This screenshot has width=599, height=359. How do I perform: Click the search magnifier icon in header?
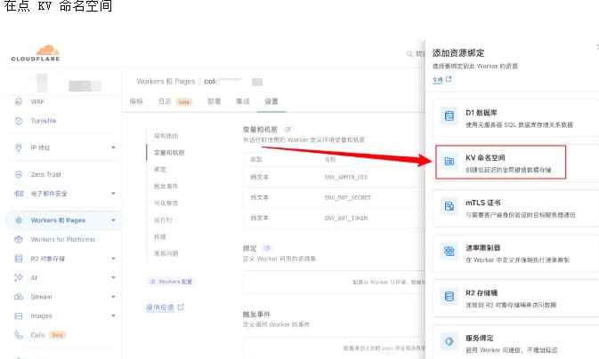coord(409,54)
